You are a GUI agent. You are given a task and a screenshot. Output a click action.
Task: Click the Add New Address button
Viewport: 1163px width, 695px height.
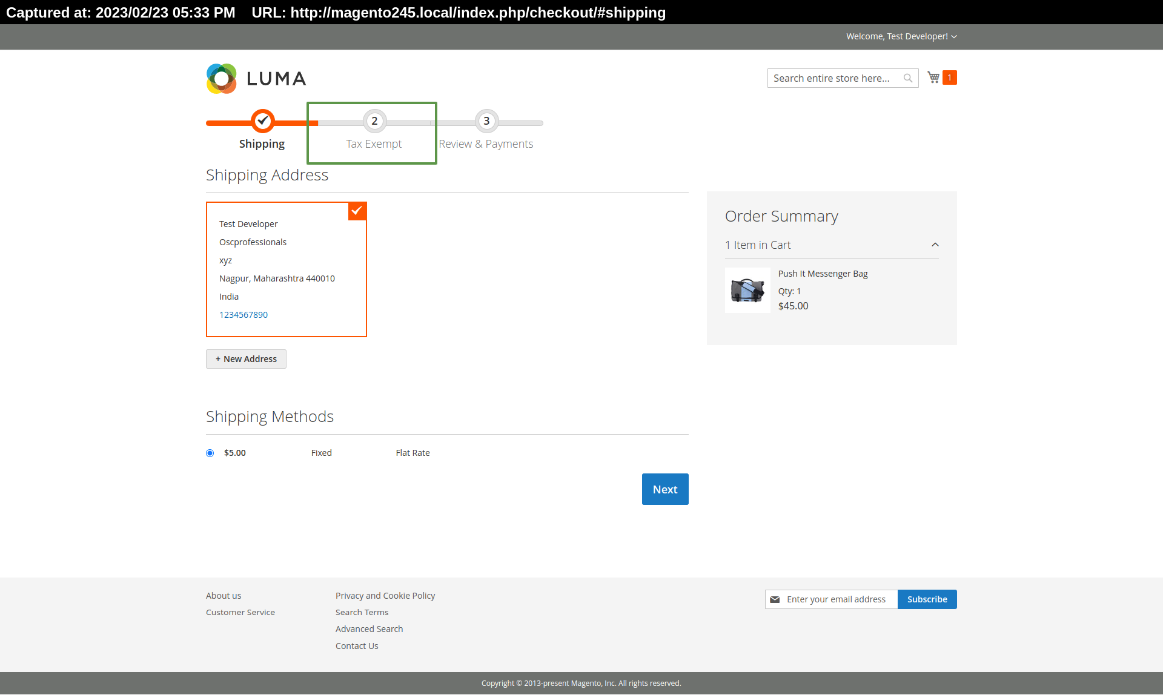(246, 358)
